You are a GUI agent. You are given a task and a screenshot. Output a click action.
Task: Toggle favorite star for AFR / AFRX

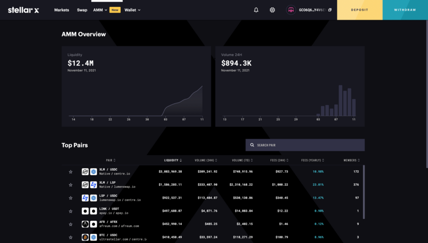[x=71, y=224]
